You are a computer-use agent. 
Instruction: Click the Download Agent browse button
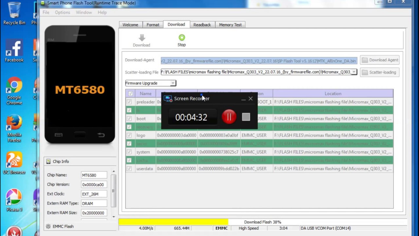pyautogui.click(x=380, y=60)
